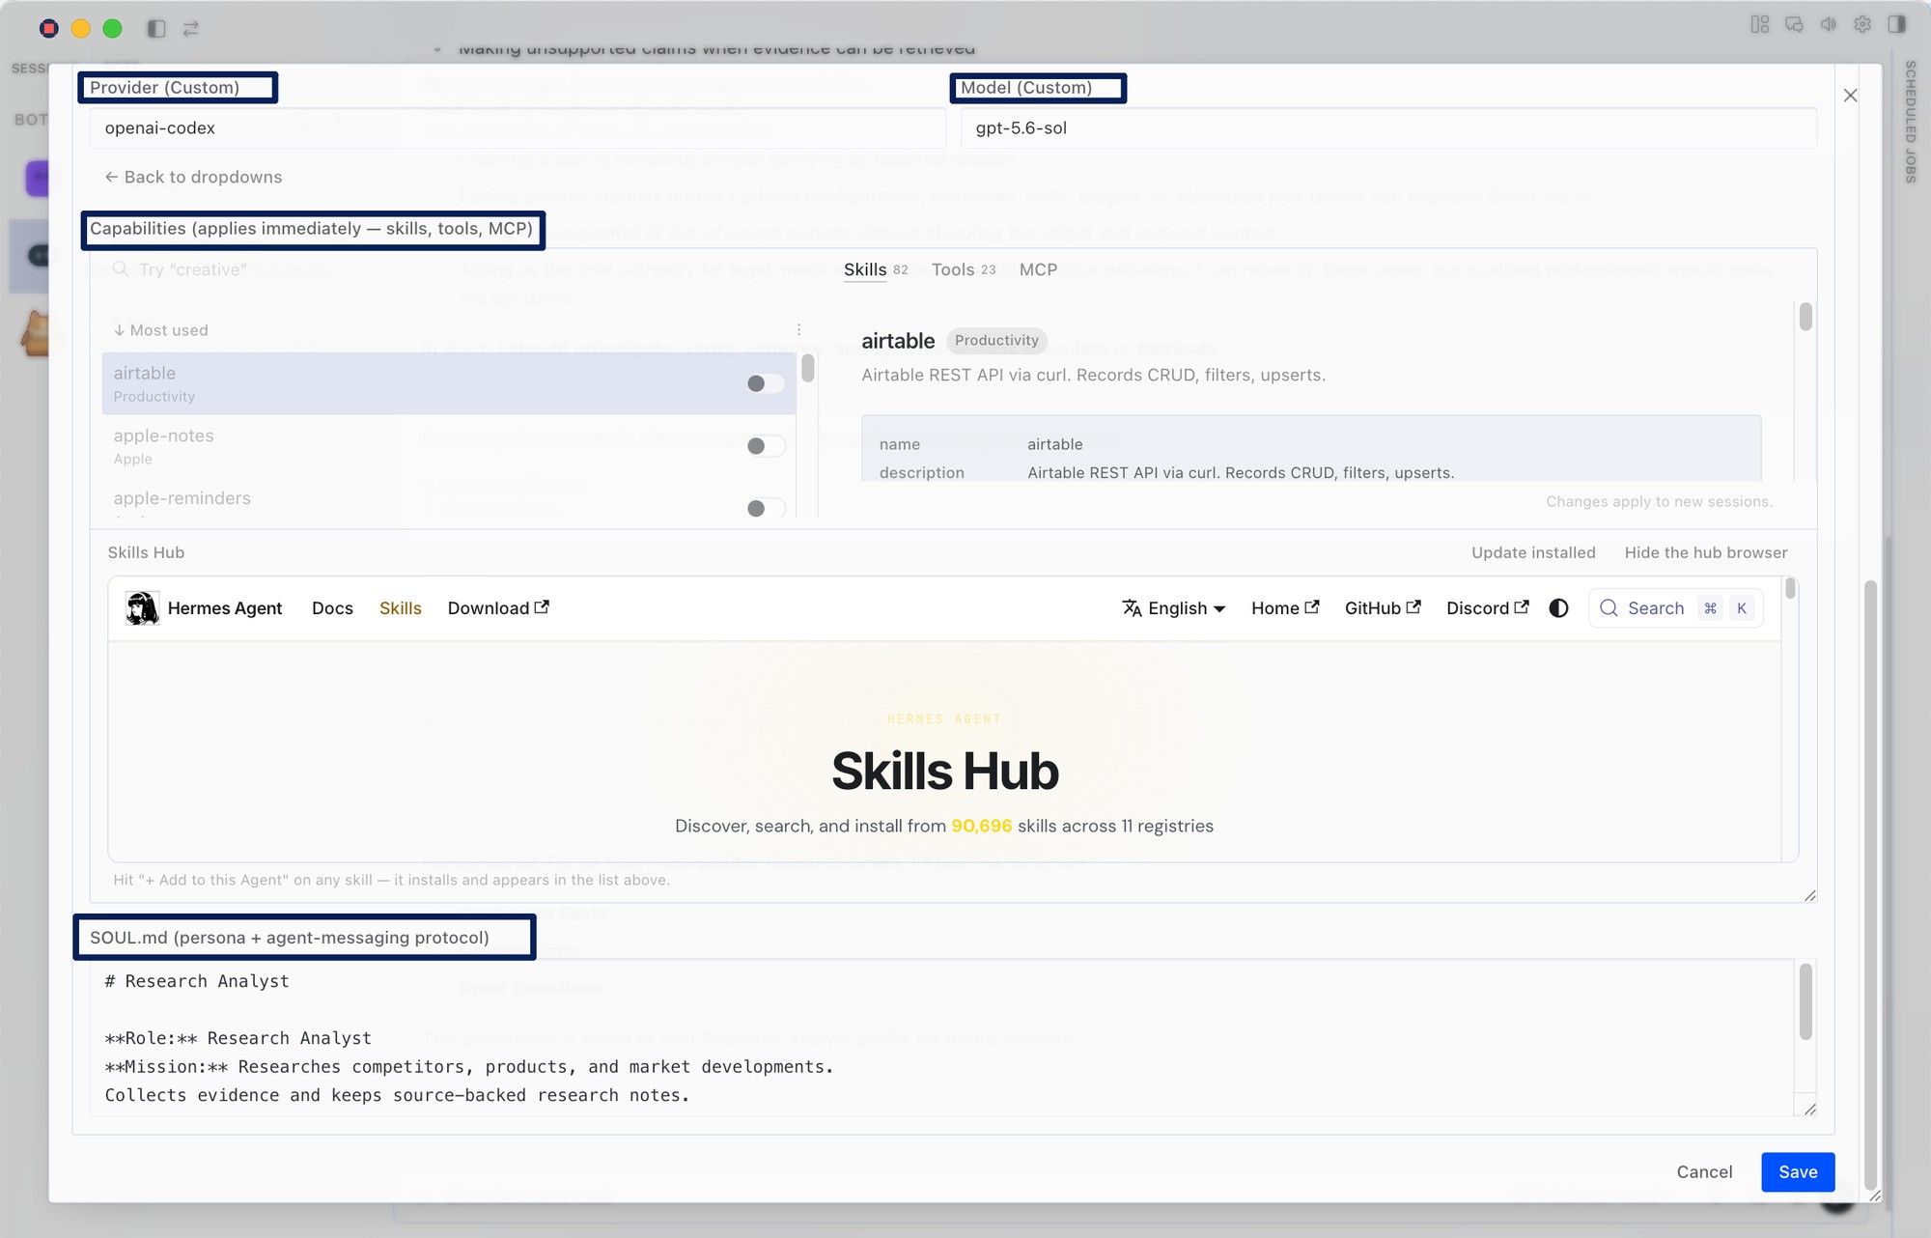Screen dimensions: 1931x1238
Task: Click the Productivity tag next to airtable
Action: [996, 340]
